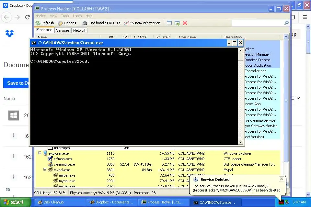Switch to the Processes tab
This screenshot has height=207, width=311.
[44, 30]
